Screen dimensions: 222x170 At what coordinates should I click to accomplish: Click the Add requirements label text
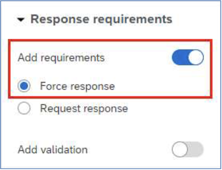[61, 58]
